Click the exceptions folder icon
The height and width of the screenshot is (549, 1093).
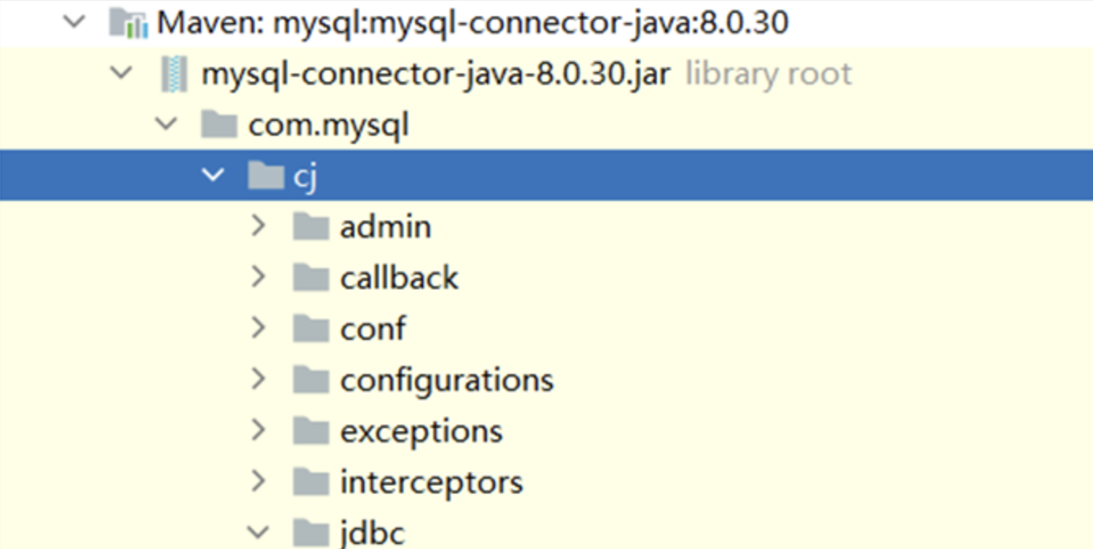click(311, 431)
